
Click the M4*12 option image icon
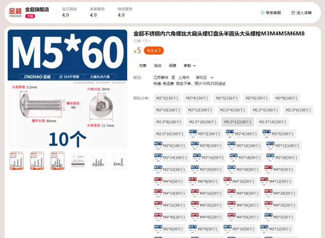264,182
